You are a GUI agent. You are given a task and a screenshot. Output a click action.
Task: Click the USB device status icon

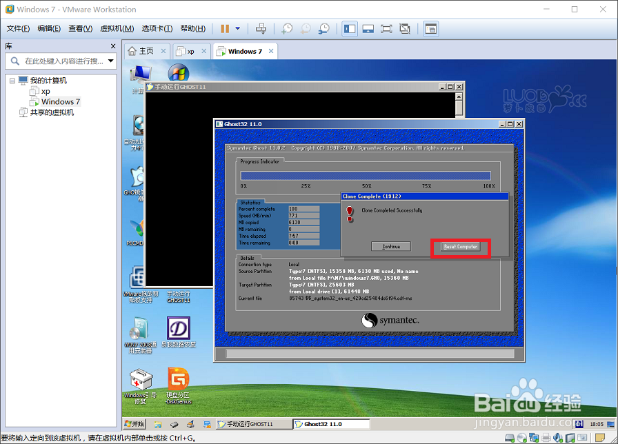(x=570, y=438)
